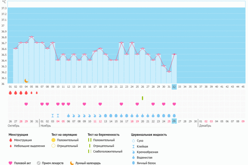
Task: Click the 'Положительный' yellow ovulation legend circle
Action: tap(54, 141)
